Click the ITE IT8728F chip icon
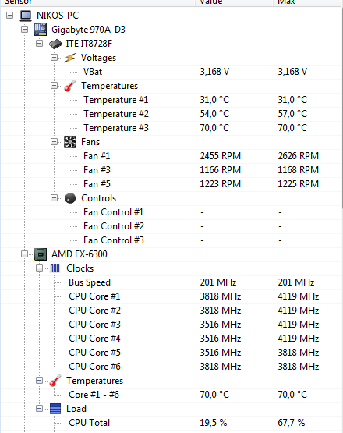The width and height of the screenshot is (343, 433). pyautogui.click(x=55, y=44)
